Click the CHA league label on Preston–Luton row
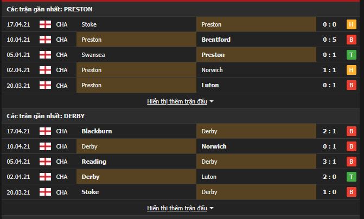The image size is (364, 219). (x=62, y=85)
